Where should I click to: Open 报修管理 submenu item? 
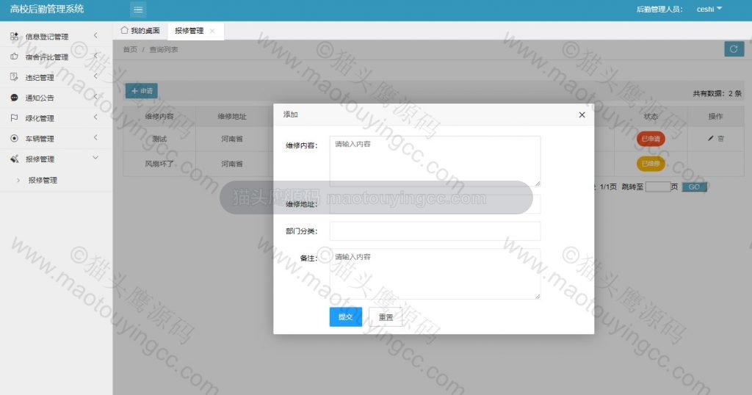[x=43, y=180]
